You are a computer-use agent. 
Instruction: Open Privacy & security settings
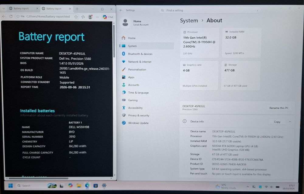pyautogui.click(x=147, y=115)
